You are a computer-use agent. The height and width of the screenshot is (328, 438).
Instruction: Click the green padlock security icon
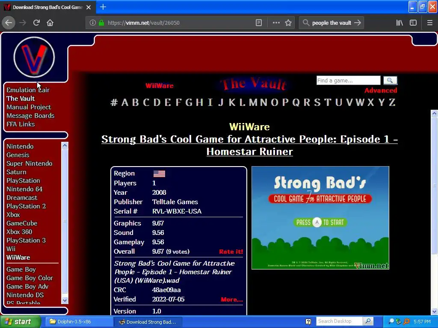[x=101, y=23]
